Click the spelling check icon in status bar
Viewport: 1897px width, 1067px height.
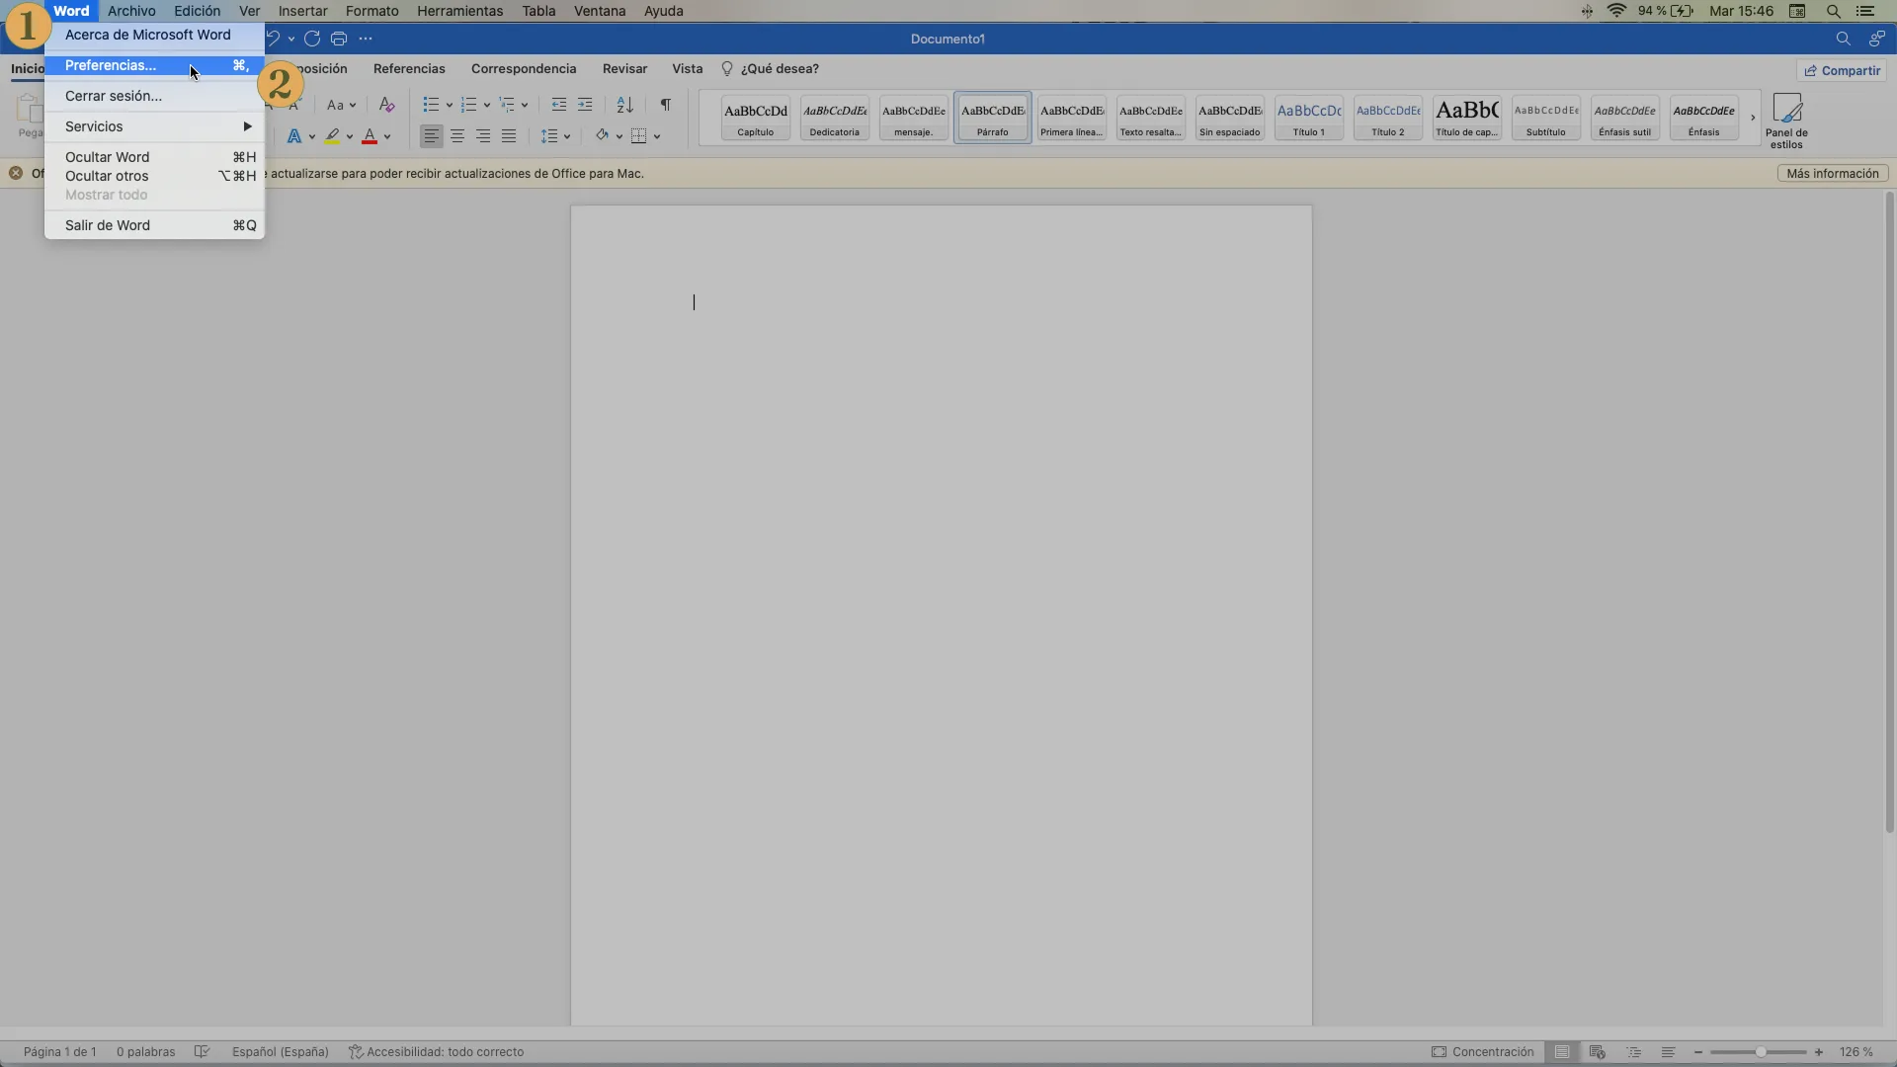click(x=202, y=1052)
